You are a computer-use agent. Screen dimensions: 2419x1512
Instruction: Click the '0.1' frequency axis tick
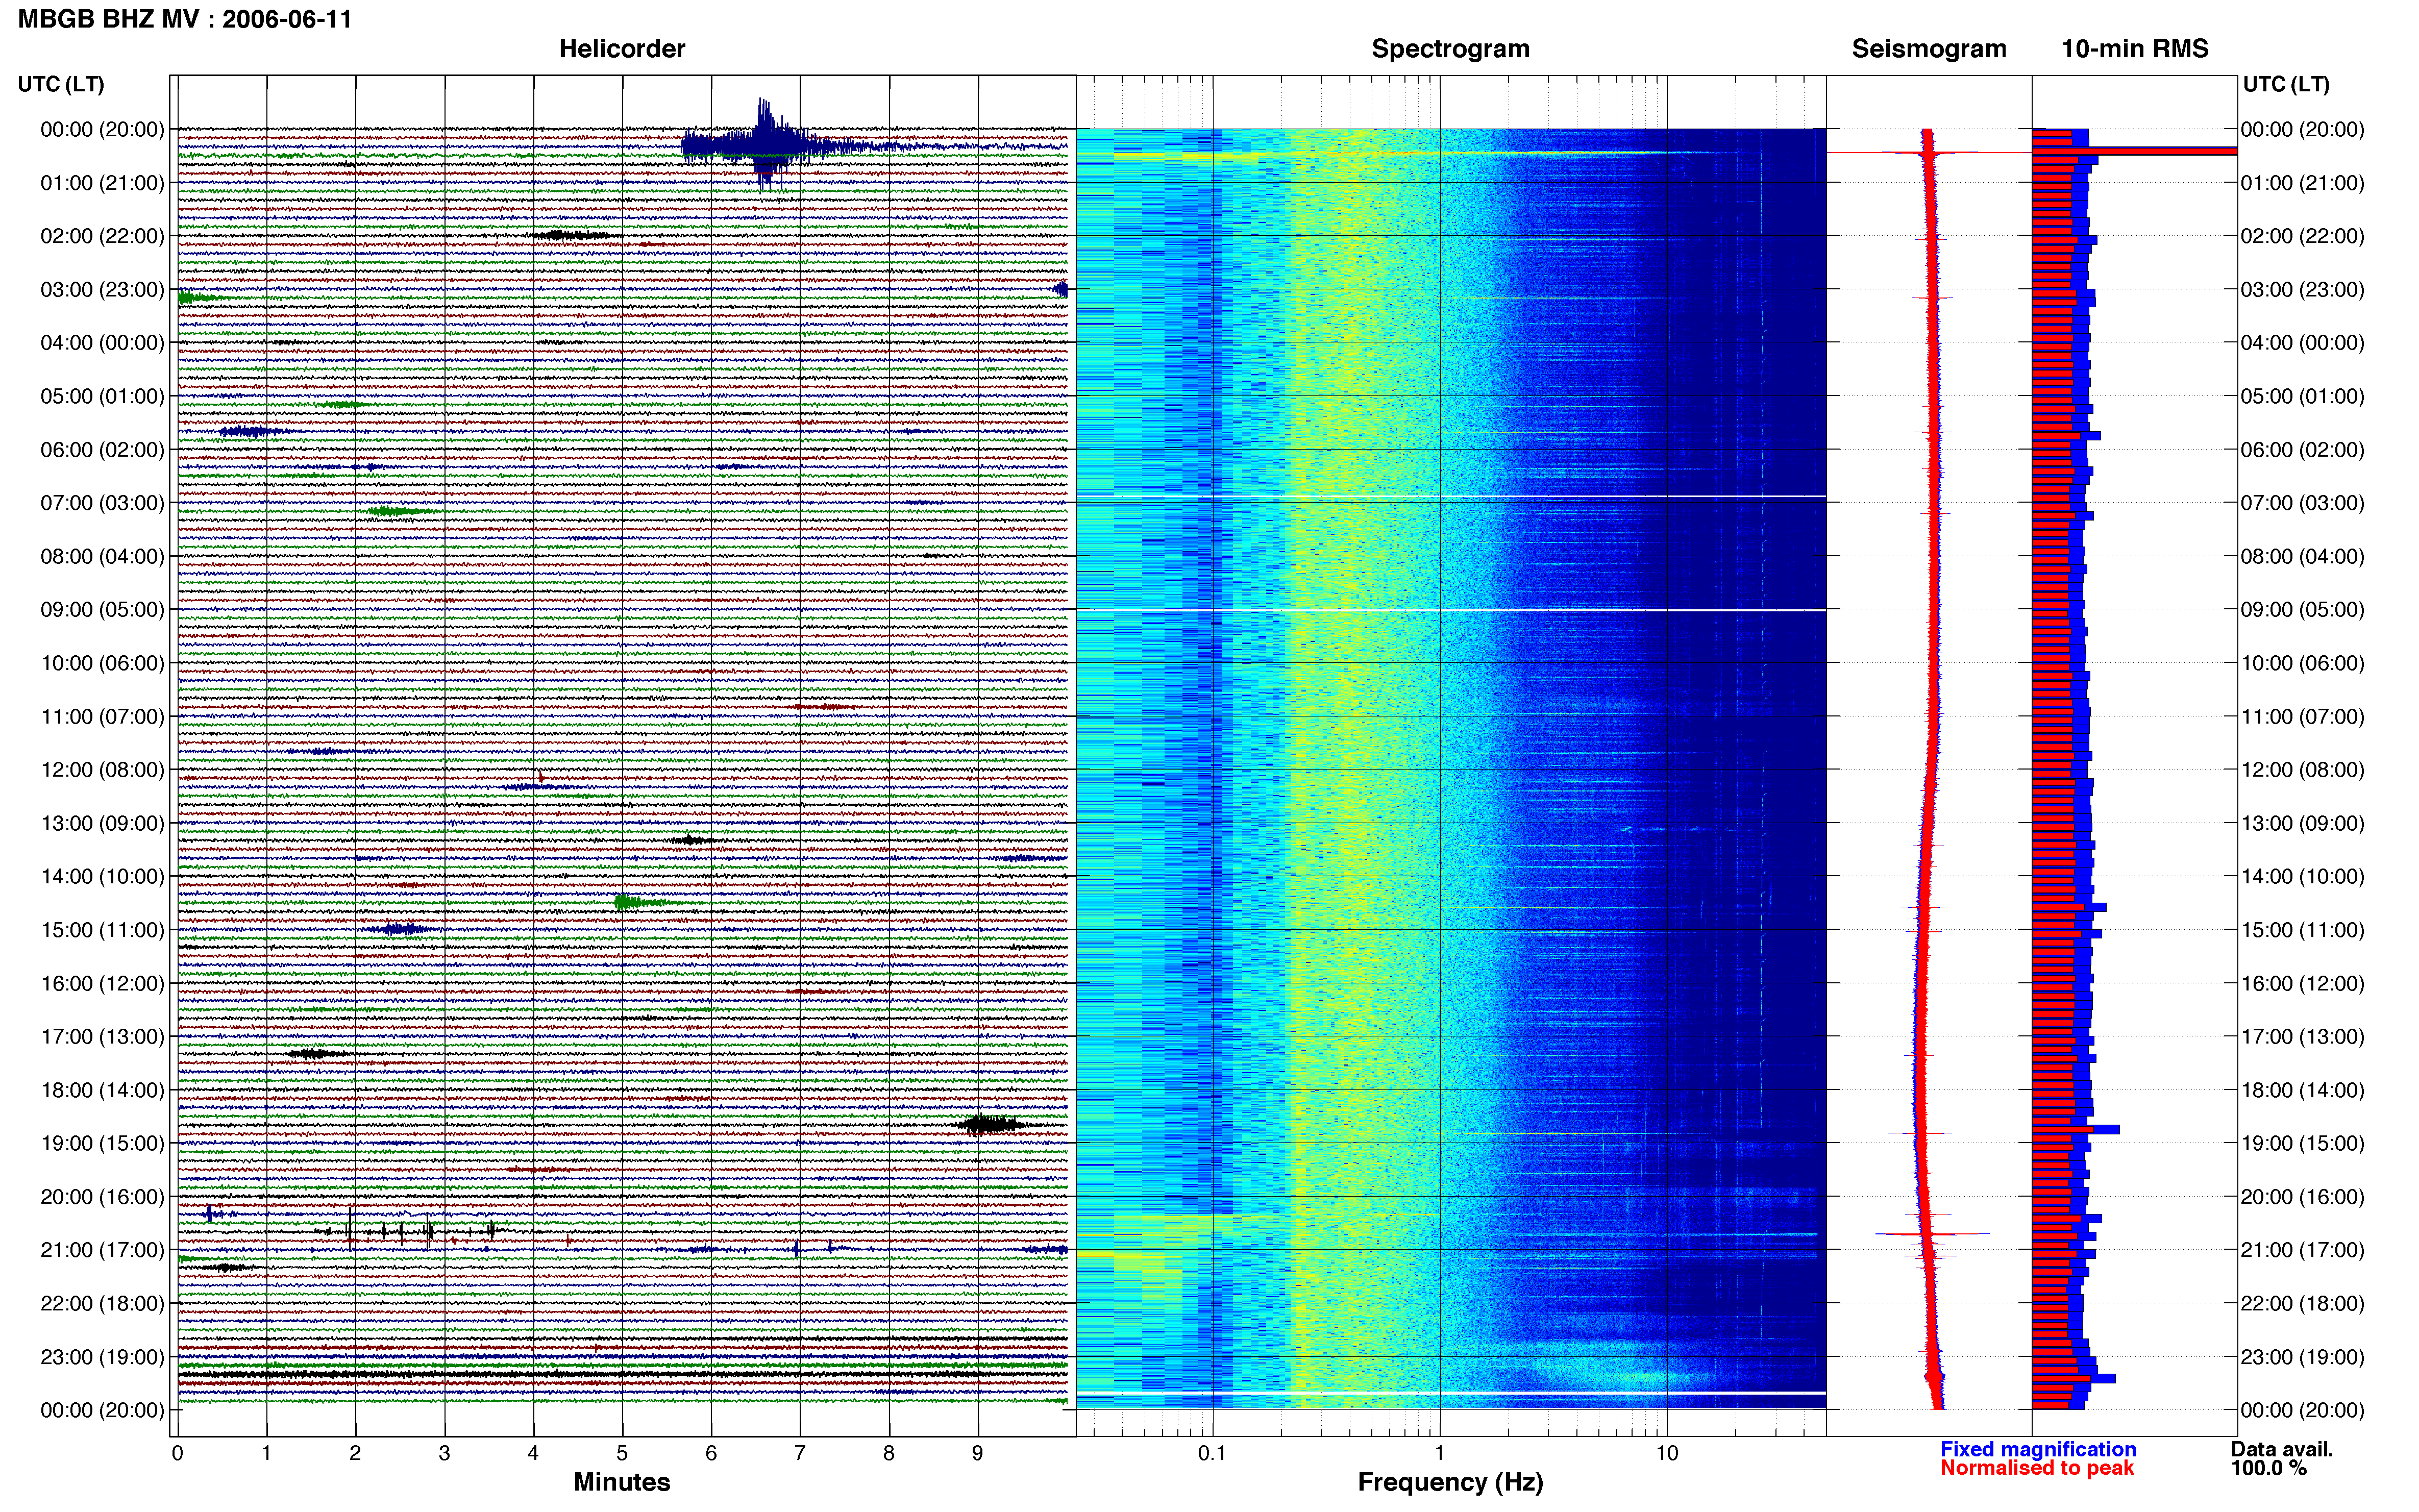pos(1212,1454)
